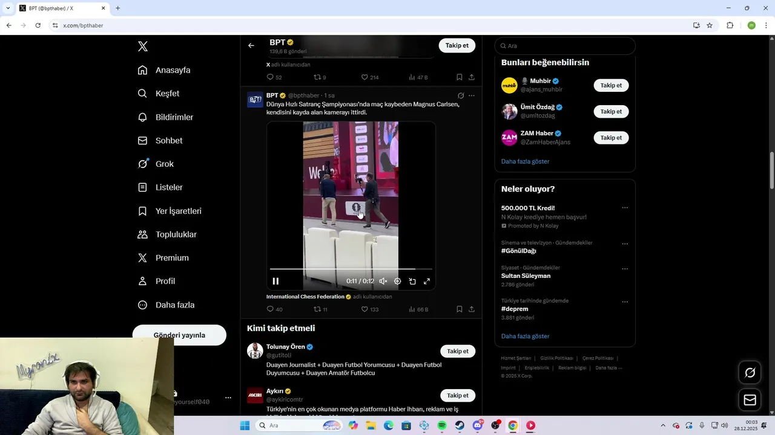Bookmark the Magnus Carlsen post
The height and width of the screenshot is (435, 775).
pyautogui.click(x=460, y=309)
